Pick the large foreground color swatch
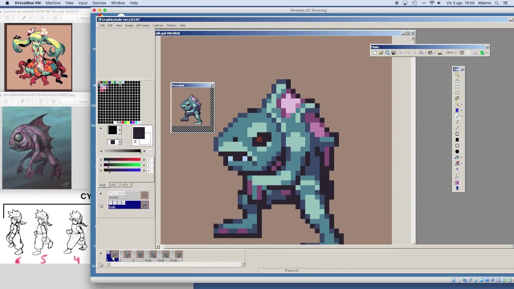 (139, 133)
